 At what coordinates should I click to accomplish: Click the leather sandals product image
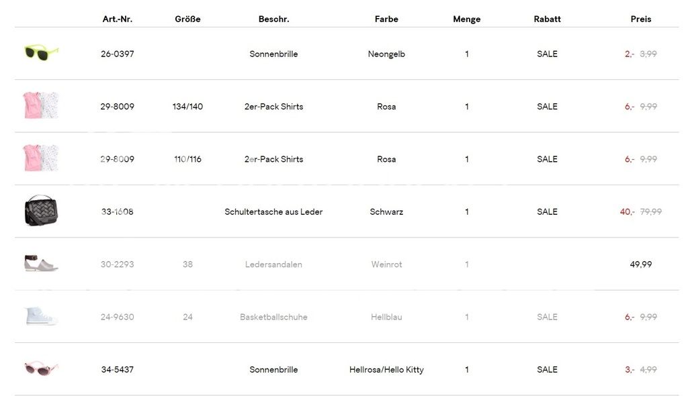[42, 264]
